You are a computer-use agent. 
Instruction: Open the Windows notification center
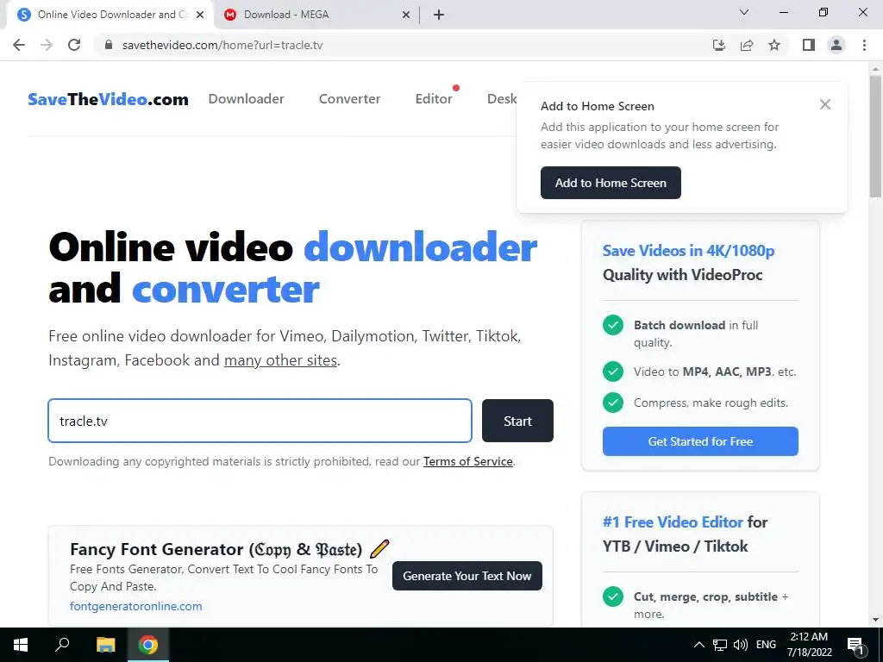[x=855, y=646]
